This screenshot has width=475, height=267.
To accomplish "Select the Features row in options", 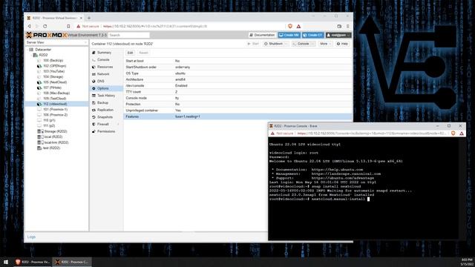I will pyautogui.click(x=237, y=116).
